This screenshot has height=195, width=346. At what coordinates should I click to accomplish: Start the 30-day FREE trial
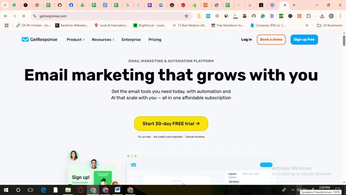(171, 124)
